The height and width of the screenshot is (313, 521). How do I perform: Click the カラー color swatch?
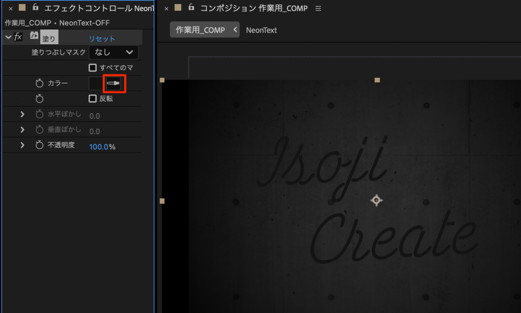pyautogui.click(x=96, y=83)
